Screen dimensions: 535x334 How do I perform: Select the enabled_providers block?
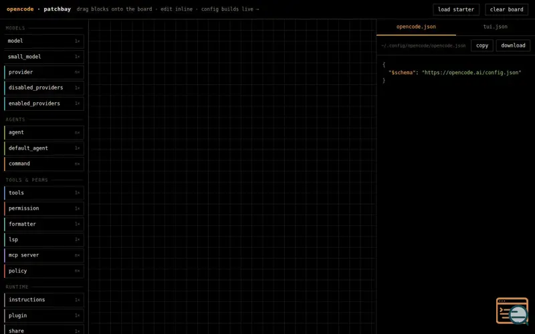44,104
